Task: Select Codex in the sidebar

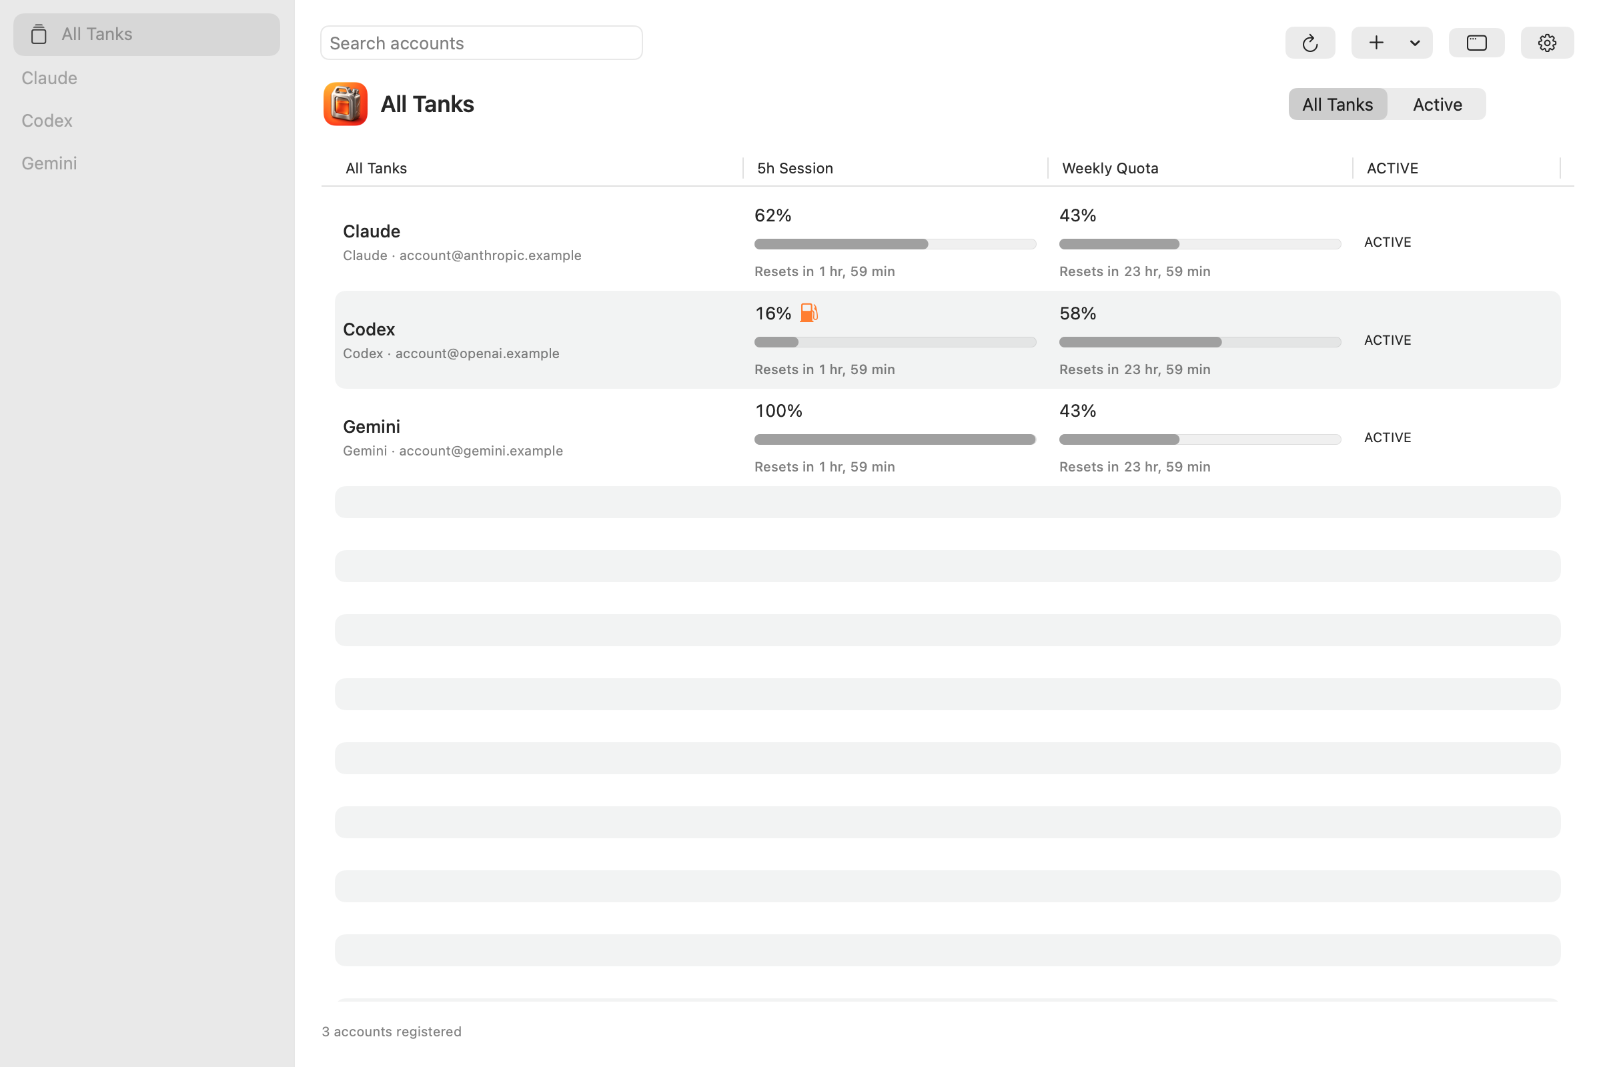Action: click(x=146, y=121)
